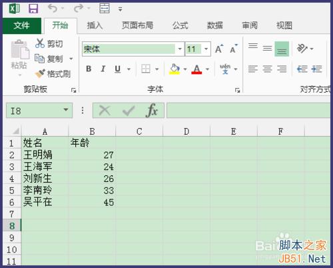The height and width of the screenshot is (268, 333).
Task: Switch to the 公式 tab
Action: tap(180, 25)
